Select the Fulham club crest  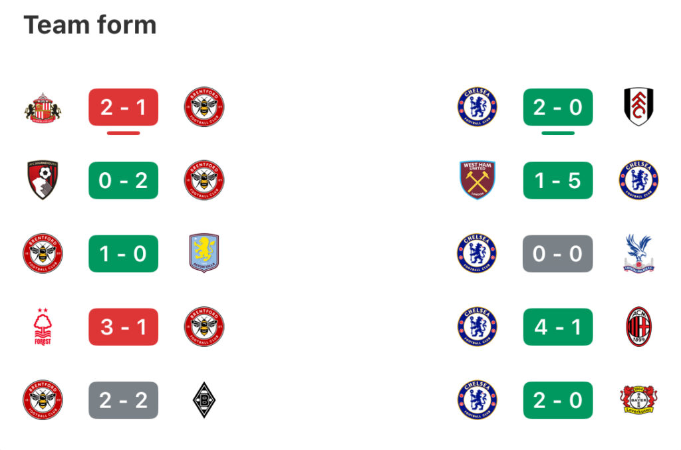pos(638,107)
